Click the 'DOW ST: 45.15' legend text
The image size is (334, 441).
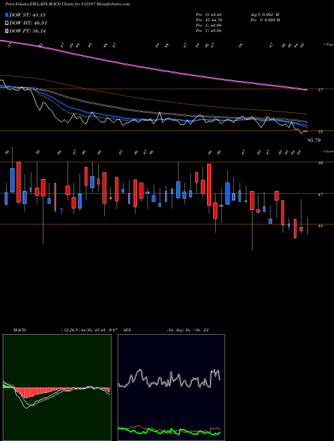click(27, 15)
